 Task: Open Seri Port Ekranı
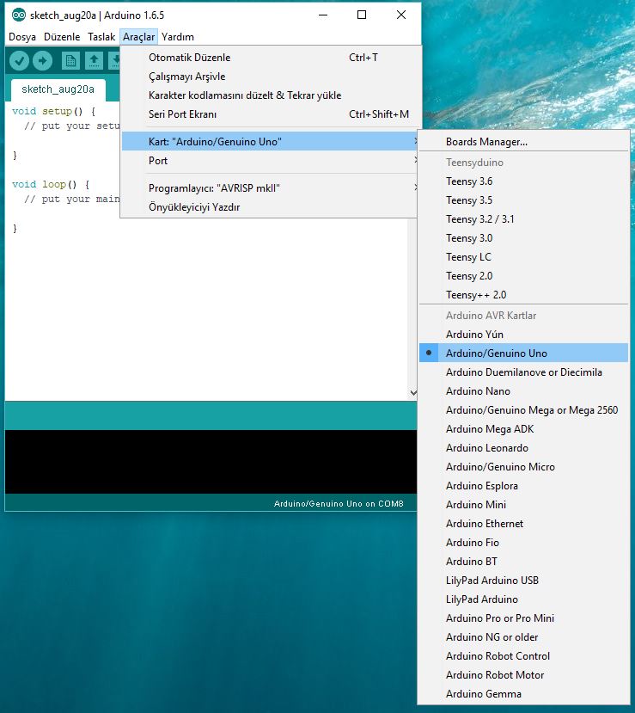pyautogui.click(x=269, y=114)
